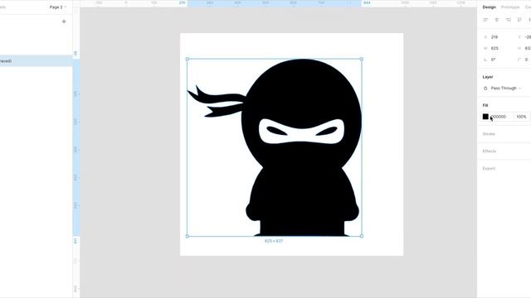Switch to the Design tab
This screenshot has height=298, width=531.
(489, 7)
